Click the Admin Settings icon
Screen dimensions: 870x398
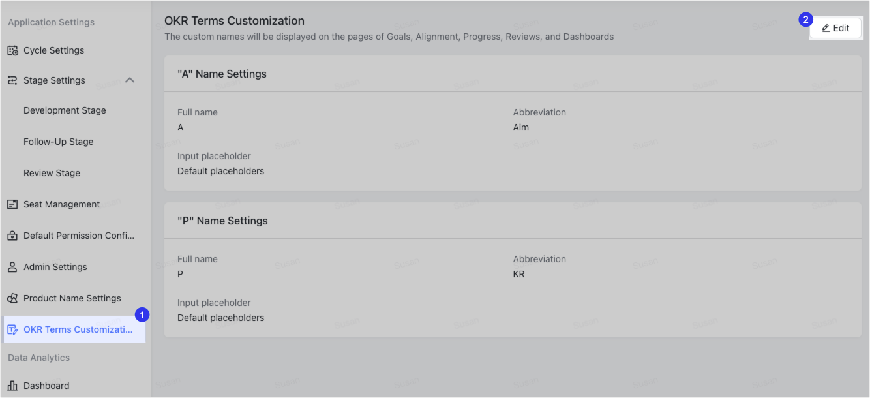coord(11,267)
